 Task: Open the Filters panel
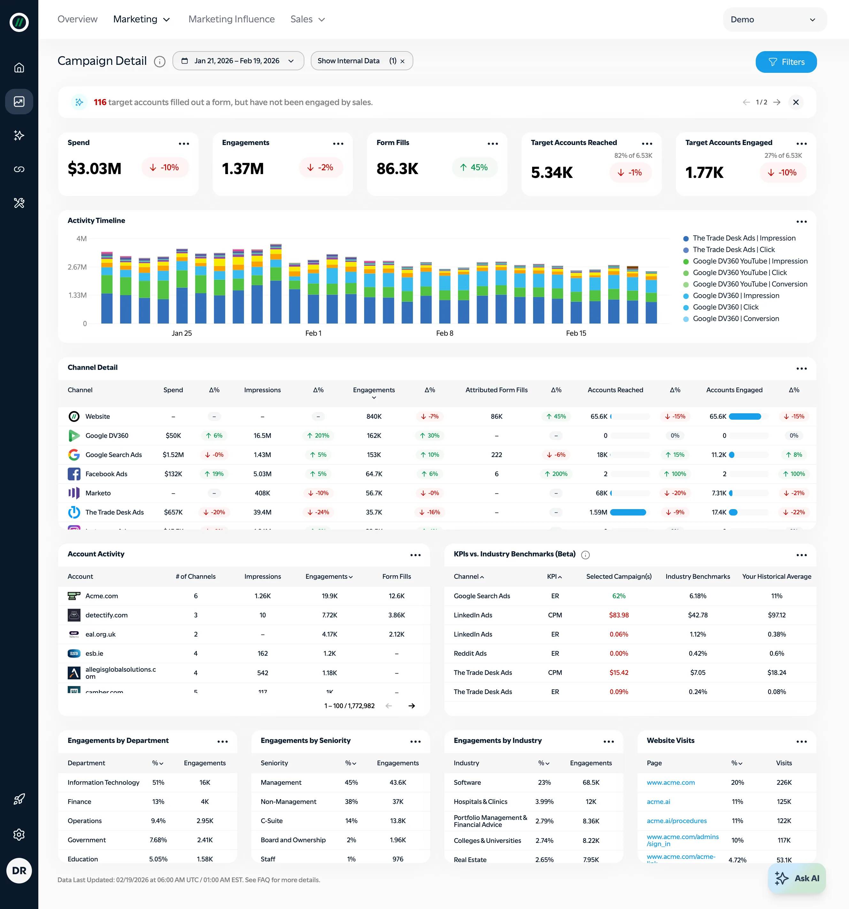click(786, 62)
